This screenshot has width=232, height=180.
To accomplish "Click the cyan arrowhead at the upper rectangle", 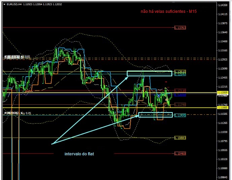I will [x=126, y=77].
